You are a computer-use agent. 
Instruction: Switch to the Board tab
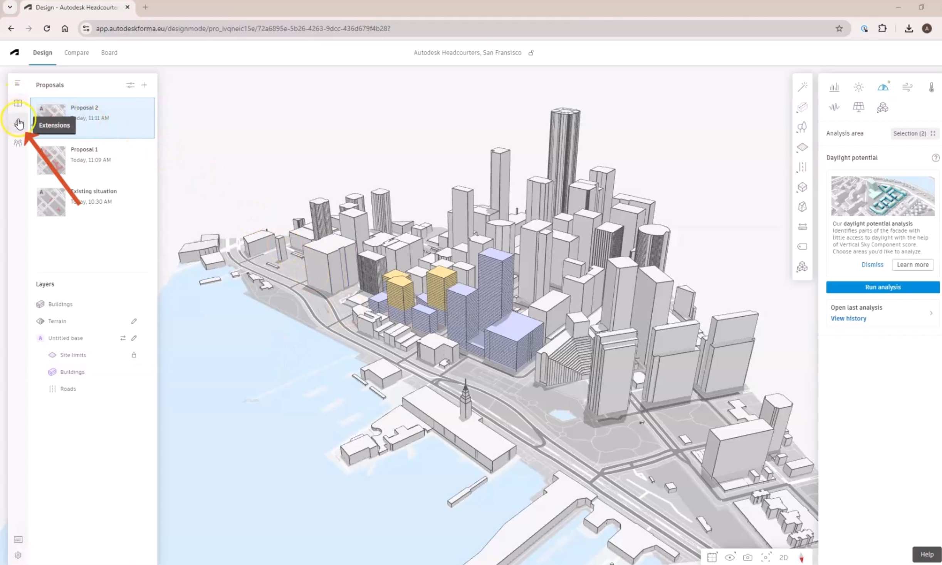pyautogui.click(x=109, y=52)
